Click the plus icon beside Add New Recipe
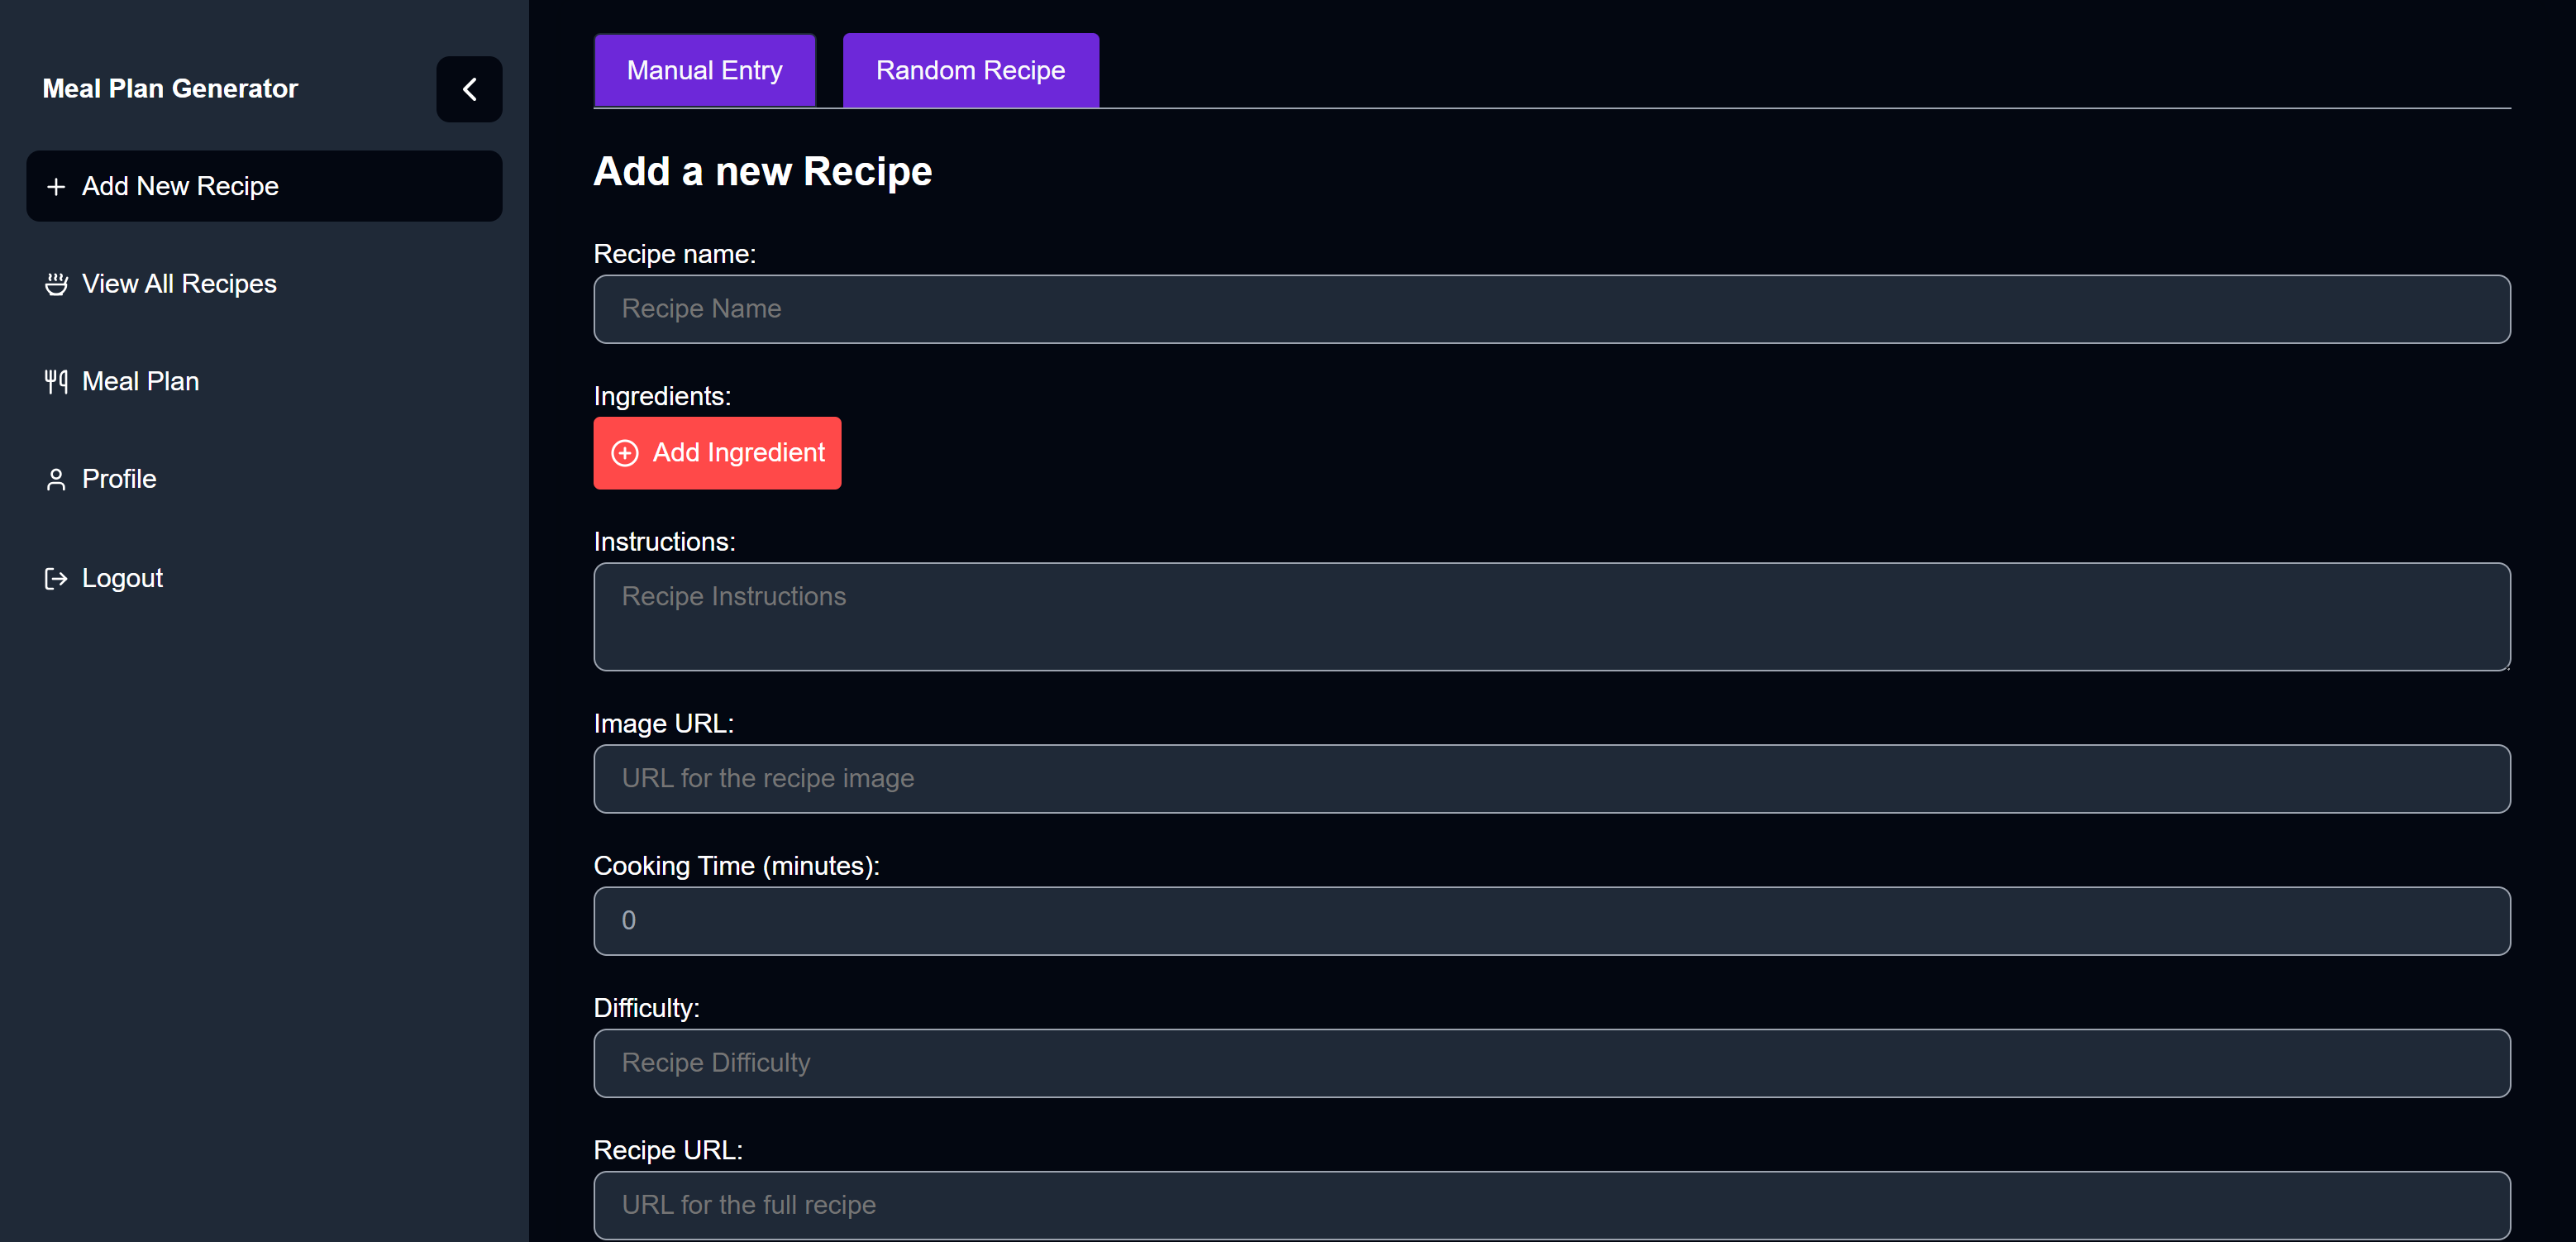Image resolution: width=2576 pixels, height=1242 pixels. [x=56, y=187]
